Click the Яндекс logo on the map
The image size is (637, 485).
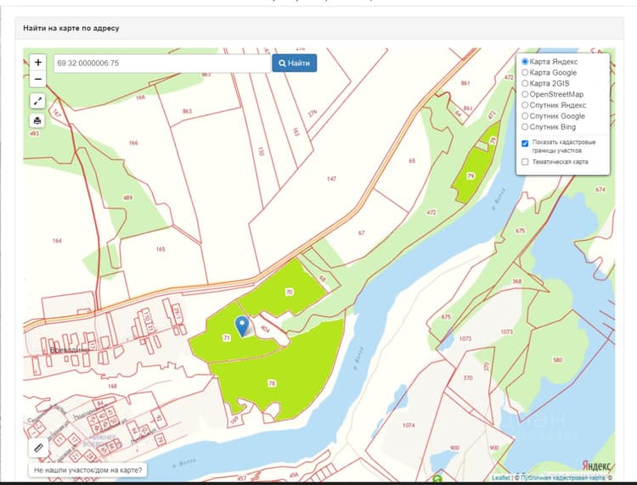coord(596,465)
